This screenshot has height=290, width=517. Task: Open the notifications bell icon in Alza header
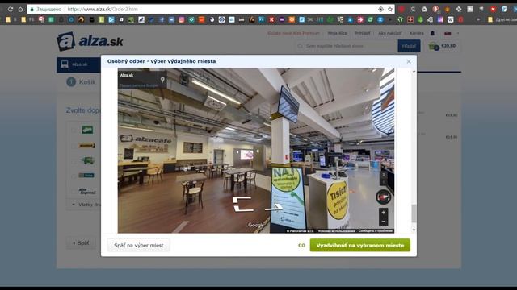(x=432, y=33)
